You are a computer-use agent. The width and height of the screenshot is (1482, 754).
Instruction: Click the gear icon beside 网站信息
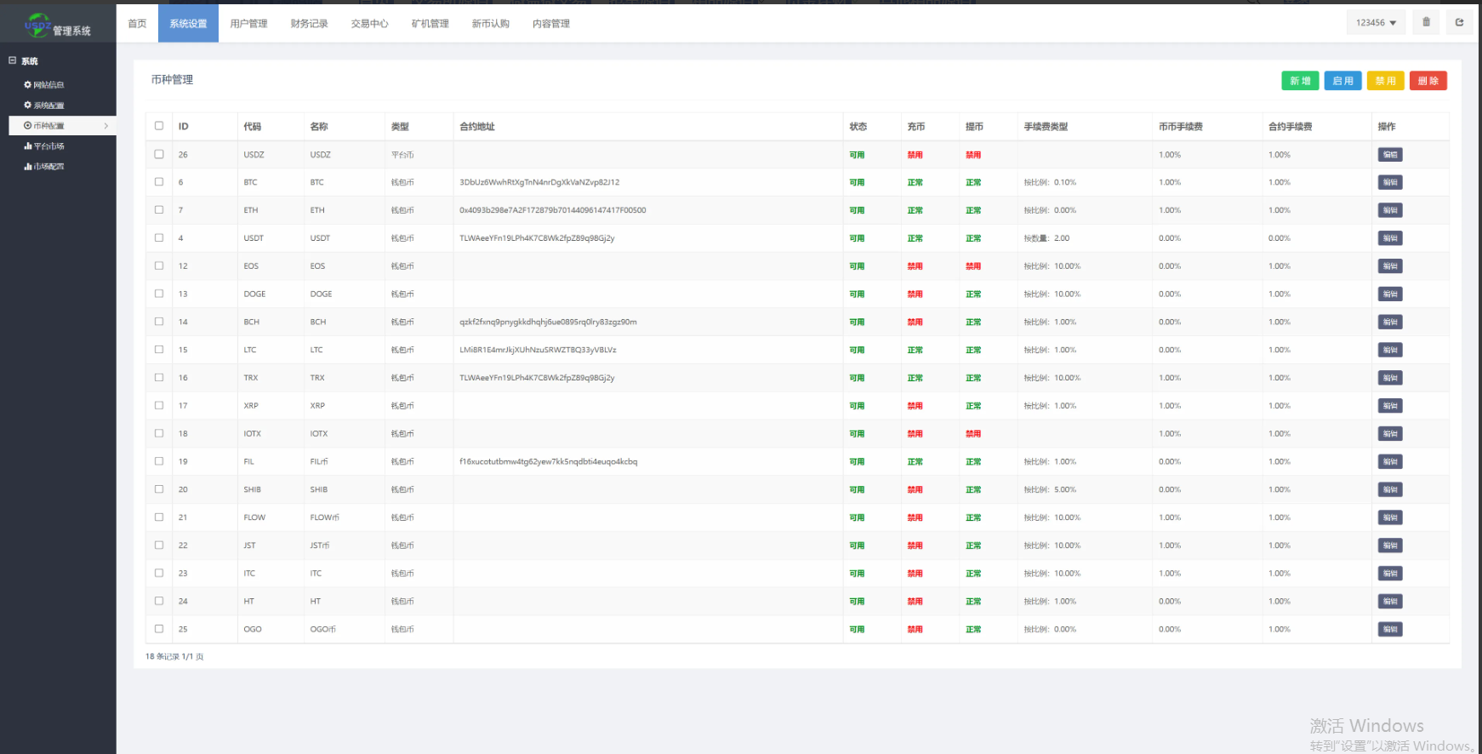click(27, 85)
